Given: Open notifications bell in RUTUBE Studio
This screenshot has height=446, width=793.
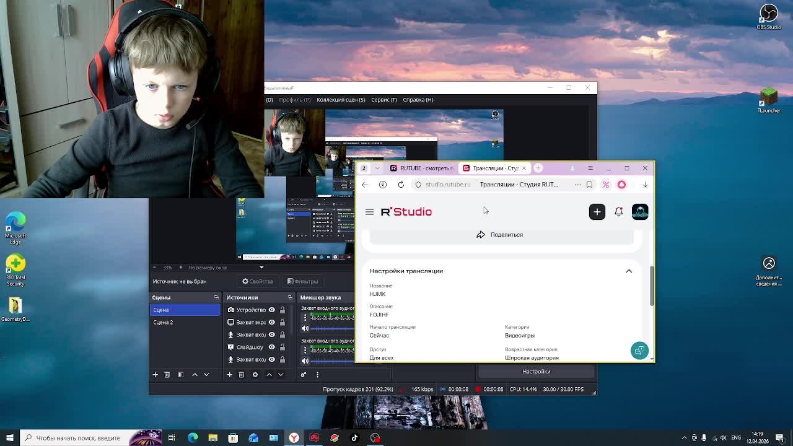Looking at the screenshot, I should (618, 212).
